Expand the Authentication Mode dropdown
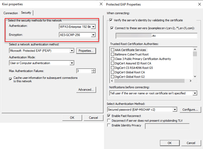 (x=72, y=63)
